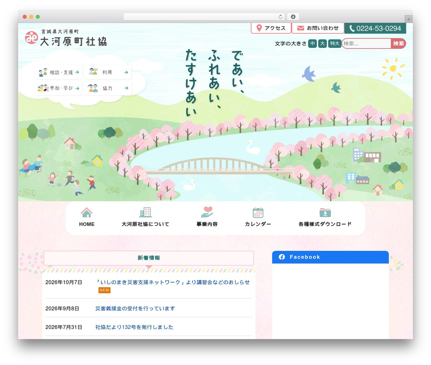
Task: Set text size to 大
Action: click(323, 43)
